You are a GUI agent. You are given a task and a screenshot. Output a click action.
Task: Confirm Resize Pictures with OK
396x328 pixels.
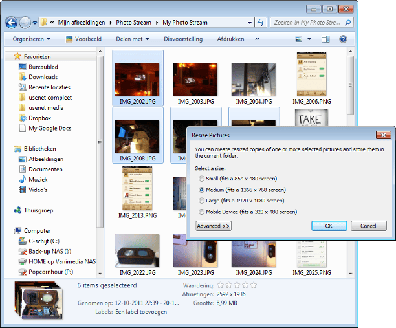point(329,226)
